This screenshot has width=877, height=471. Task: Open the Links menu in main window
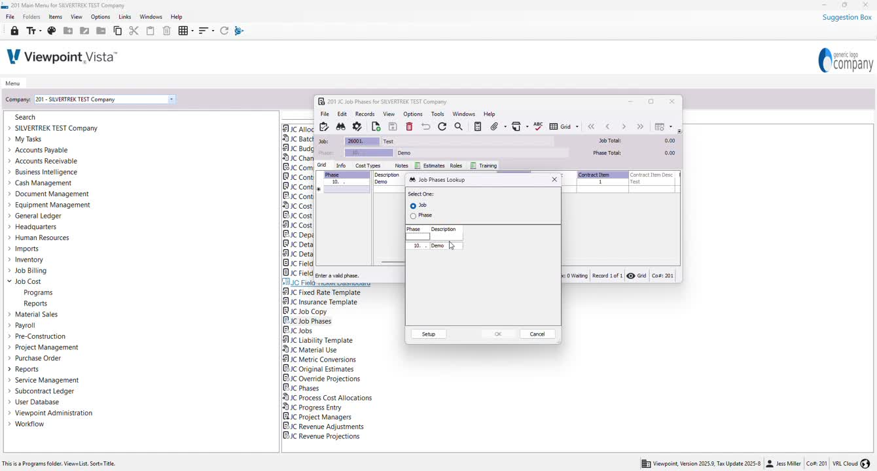pyautogui.click(x=125, y=17)
